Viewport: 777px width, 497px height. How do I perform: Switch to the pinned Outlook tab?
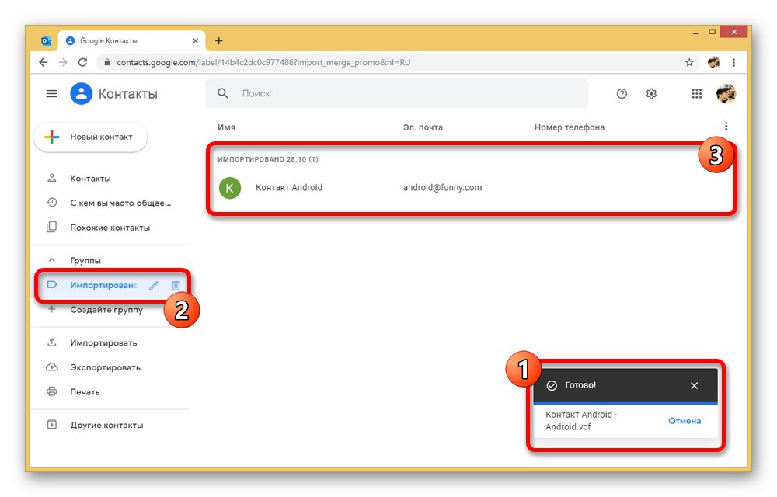[x=46, y=40]
